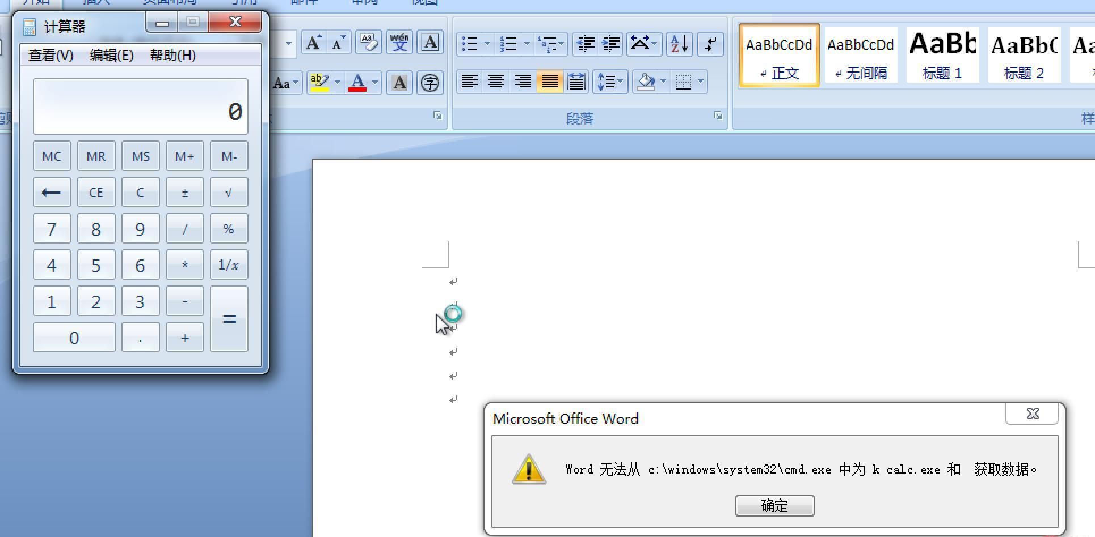Align text right
This screenshot has width=1095, height=537.
[x=523, y=82]
